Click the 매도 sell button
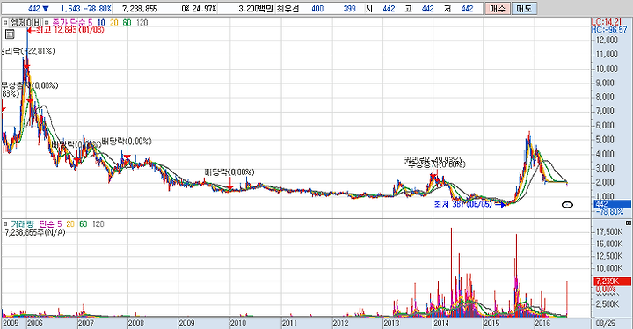Viewport: 633px width, 329px height. (524, 9)
